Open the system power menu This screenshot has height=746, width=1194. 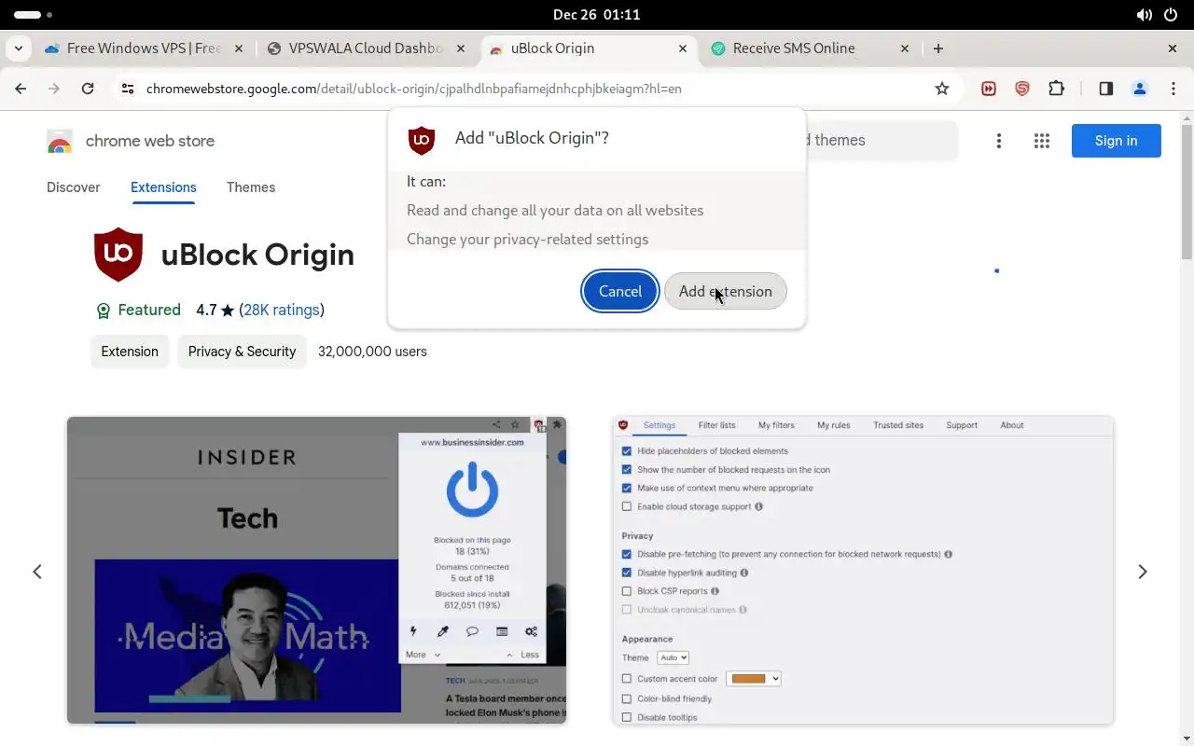1172,15
